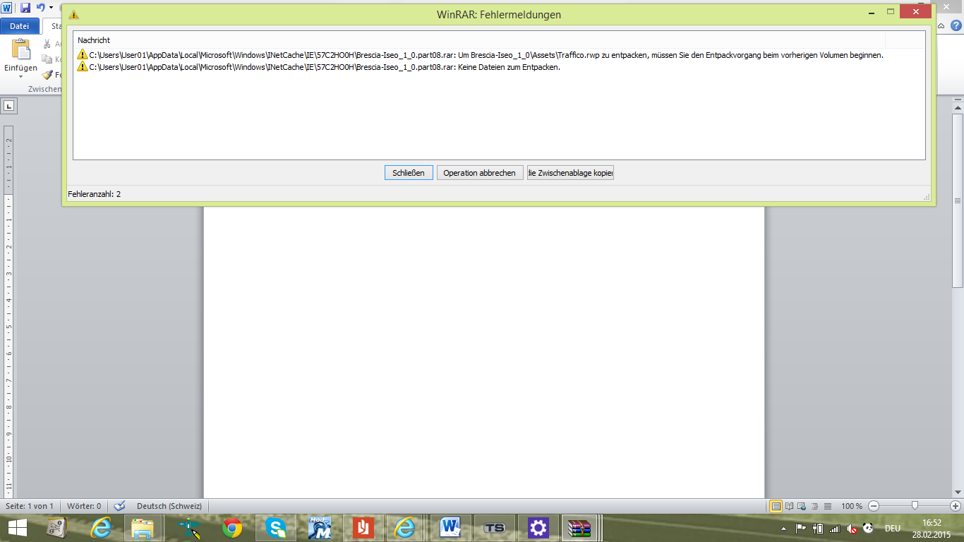The height and width of the screenshot is (542, 964).
Task: Open Google Chrome from the taskbar
Action: [232, 528]
